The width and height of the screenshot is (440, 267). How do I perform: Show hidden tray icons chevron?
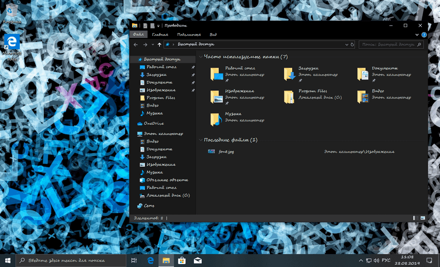click(x=361, y=261)
